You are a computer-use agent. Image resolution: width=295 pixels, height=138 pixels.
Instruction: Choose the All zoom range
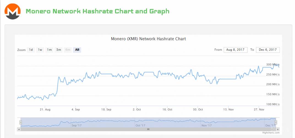click(x=77, y=50)
